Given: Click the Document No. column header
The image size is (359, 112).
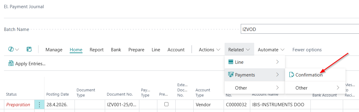Looking at the screenshot, I should tap(120, 94).
